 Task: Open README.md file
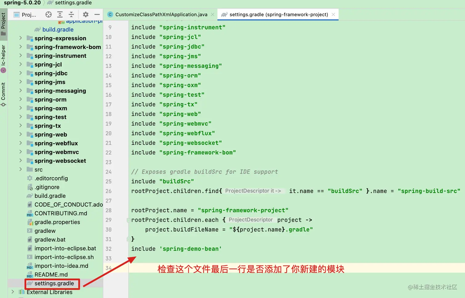coord(51,275)
